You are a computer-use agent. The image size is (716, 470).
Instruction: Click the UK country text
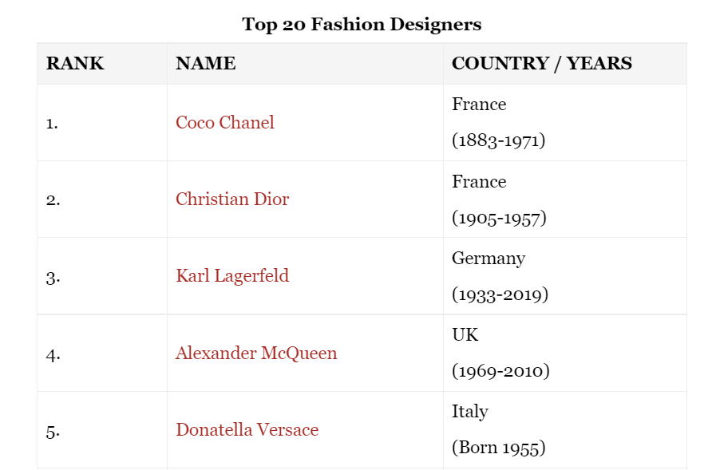pyautogui.click(x=465, y=335)
